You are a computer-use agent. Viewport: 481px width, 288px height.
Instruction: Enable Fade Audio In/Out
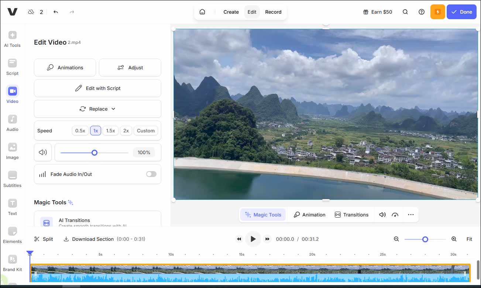pos(151,174)
